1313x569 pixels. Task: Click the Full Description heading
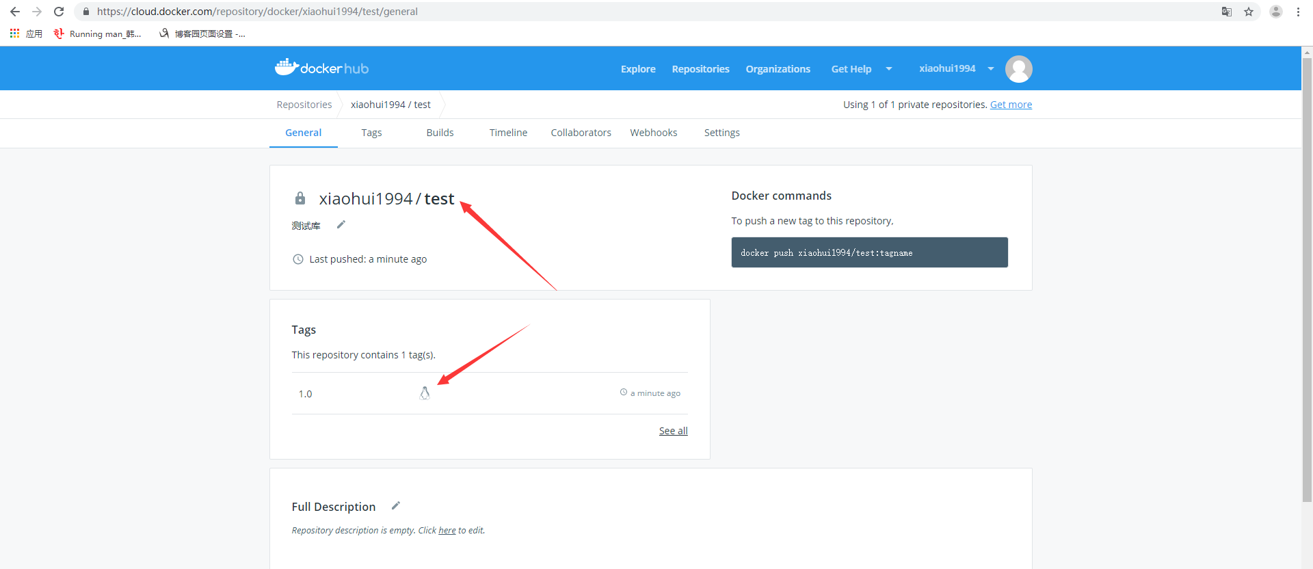click(x=333, y=507)
